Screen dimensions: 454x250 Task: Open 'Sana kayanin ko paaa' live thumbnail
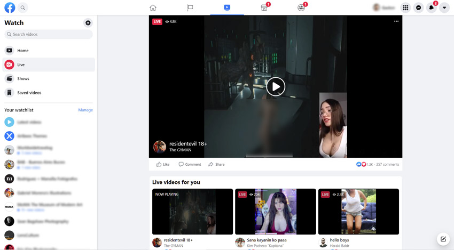click(x=276, y=212)
